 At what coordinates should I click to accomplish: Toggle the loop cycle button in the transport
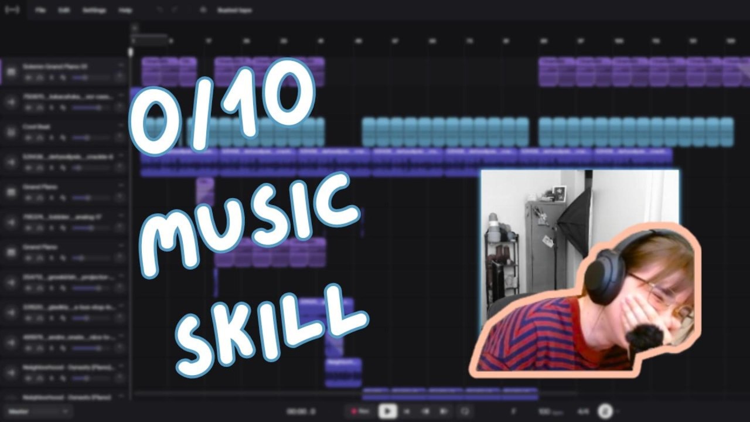pyautogui.click(x=465, y=411)
